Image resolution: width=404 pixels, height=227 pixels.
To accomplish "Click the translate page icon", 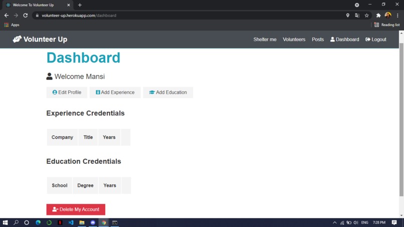I will (x=357, y=16).
